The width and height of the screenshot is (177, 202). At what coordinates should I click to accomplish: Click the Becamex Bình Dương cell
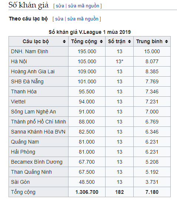[39, 162]
